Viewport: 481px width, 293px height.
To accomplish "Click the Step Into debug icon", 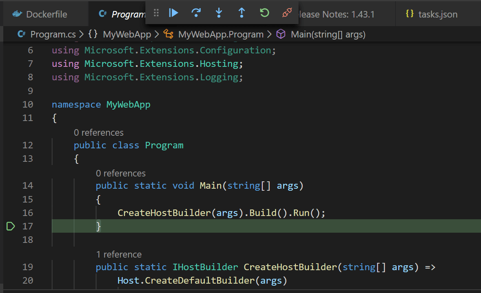I will tap(219, 13).
